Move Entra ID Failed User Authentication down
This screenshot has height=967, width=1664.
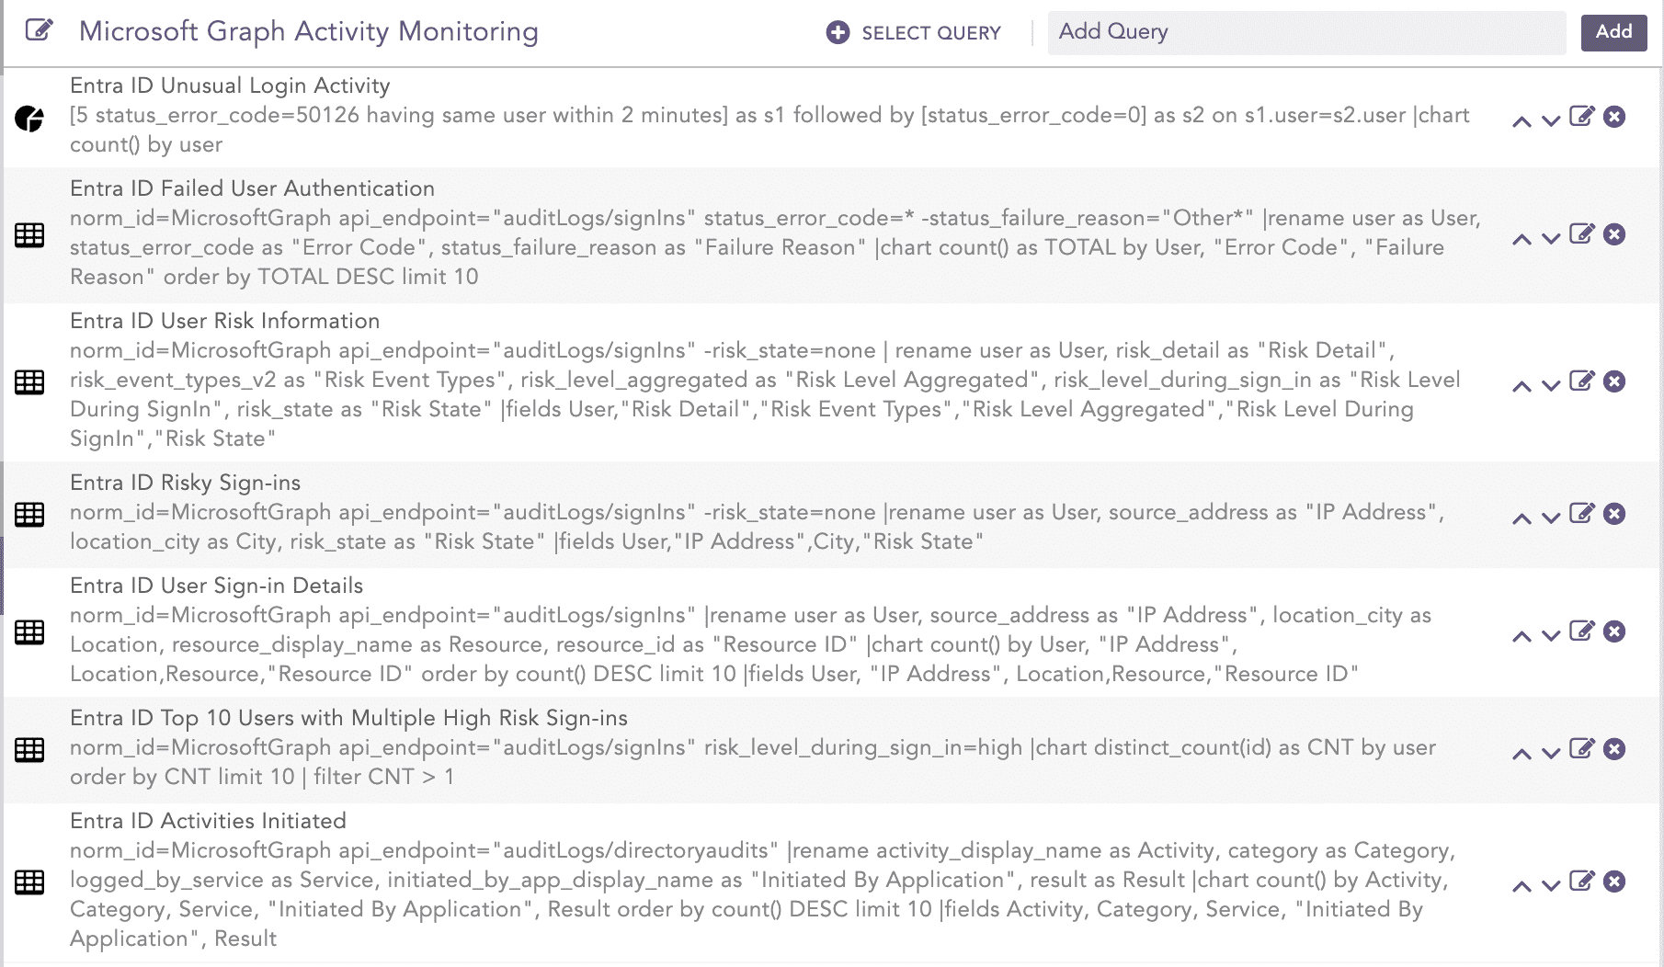[1551, 238]
